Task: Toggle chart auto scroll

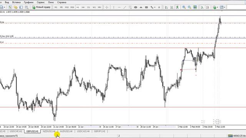Action: [x=202, y=7]
